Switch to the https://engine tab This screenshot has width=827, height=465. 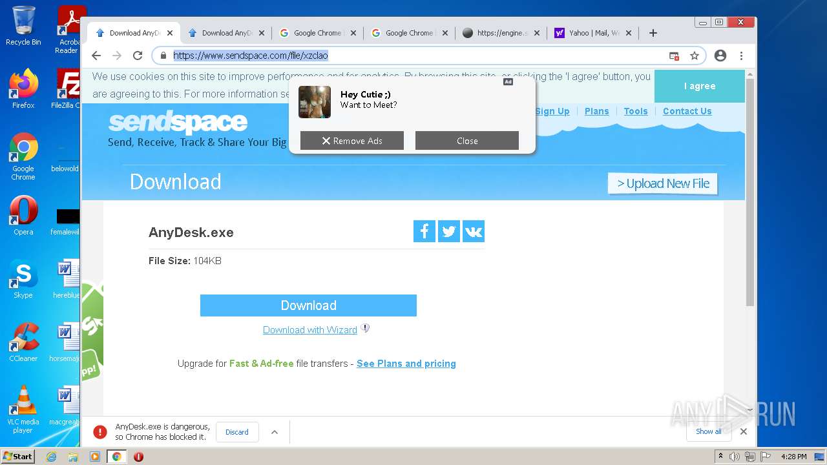tap(502, 33)
